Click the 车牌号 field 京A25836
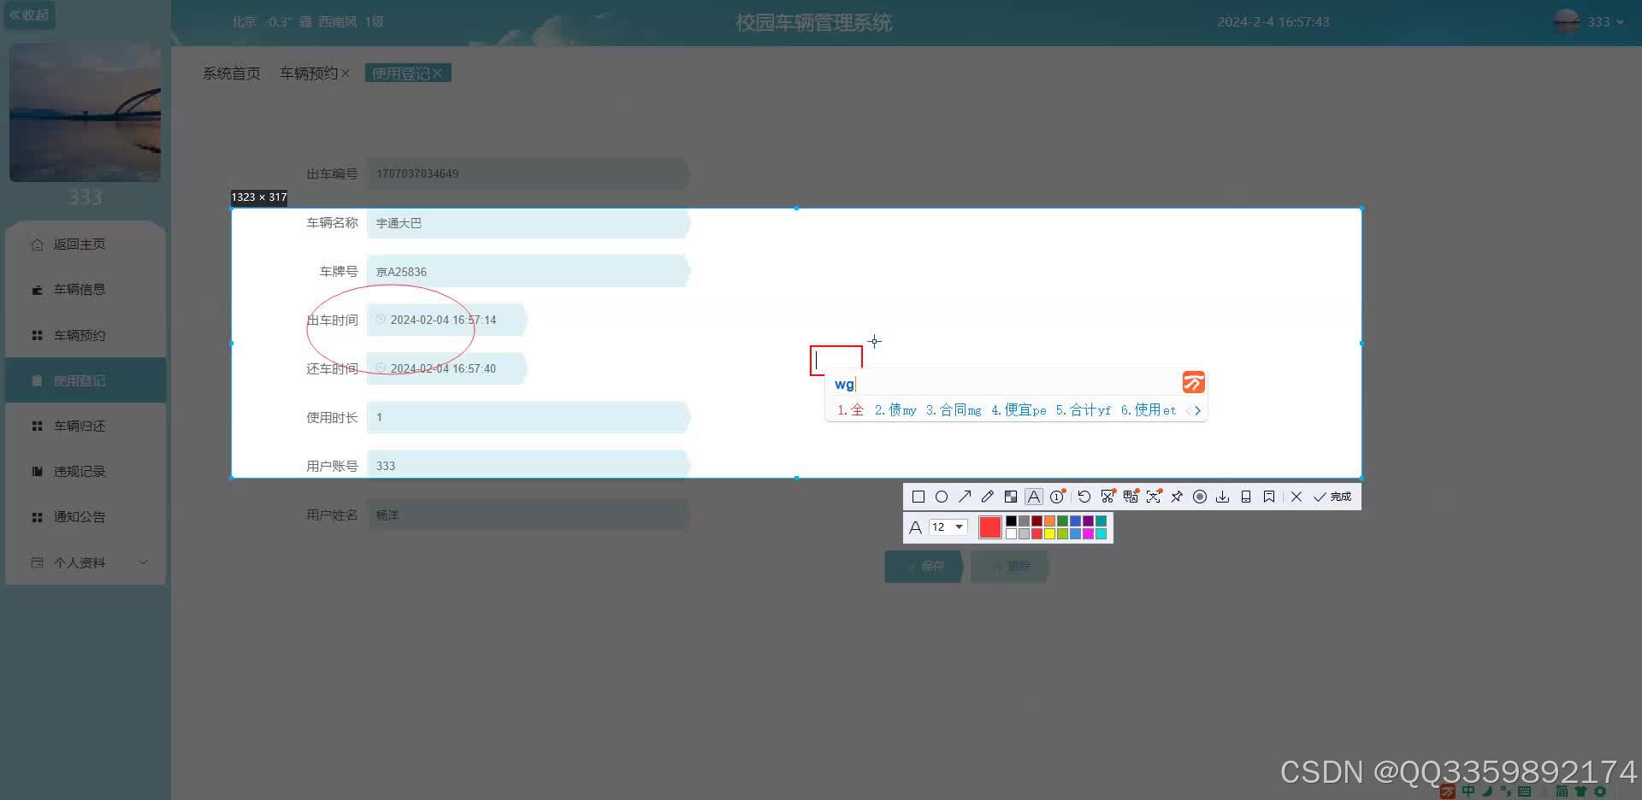The image size is (1642, 800). [527, 272]
